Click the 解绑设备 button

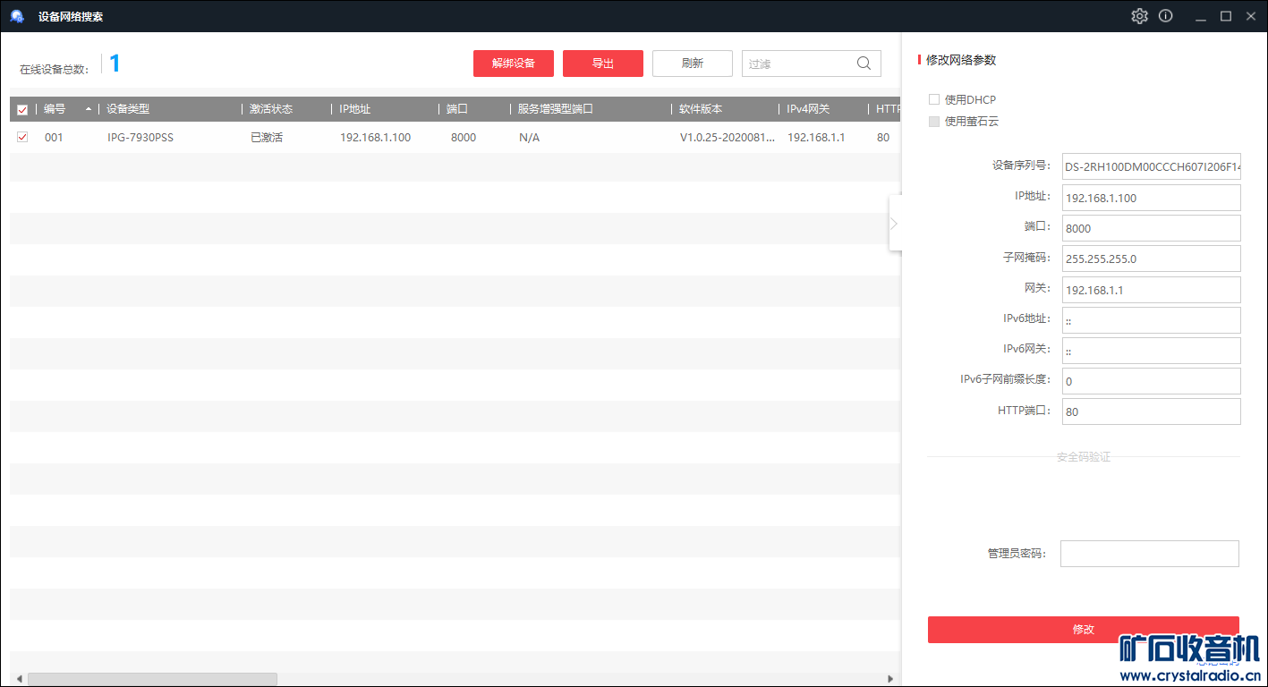(x=514, y=64)
